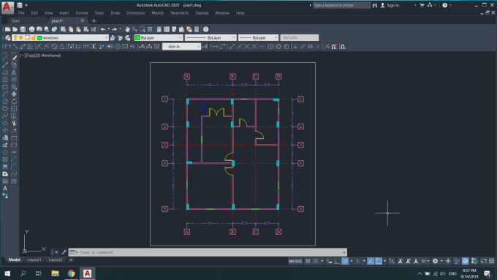
Task: Open the Express menu
Action: pyautogui.click(x=202, y=13)
